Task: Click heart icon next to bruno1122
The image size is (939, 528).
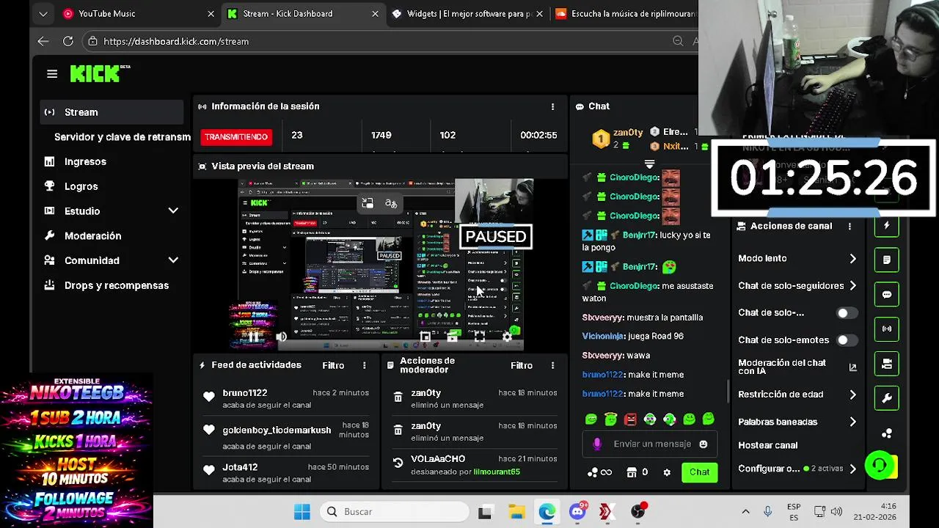Action: pyautogui.click(x=209, y=397)
